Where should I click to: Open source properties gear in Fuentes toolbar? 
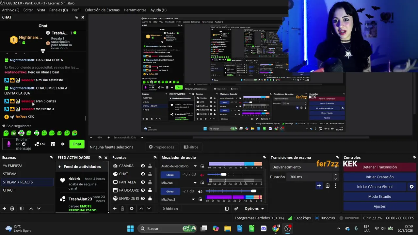tap(132, 209)
